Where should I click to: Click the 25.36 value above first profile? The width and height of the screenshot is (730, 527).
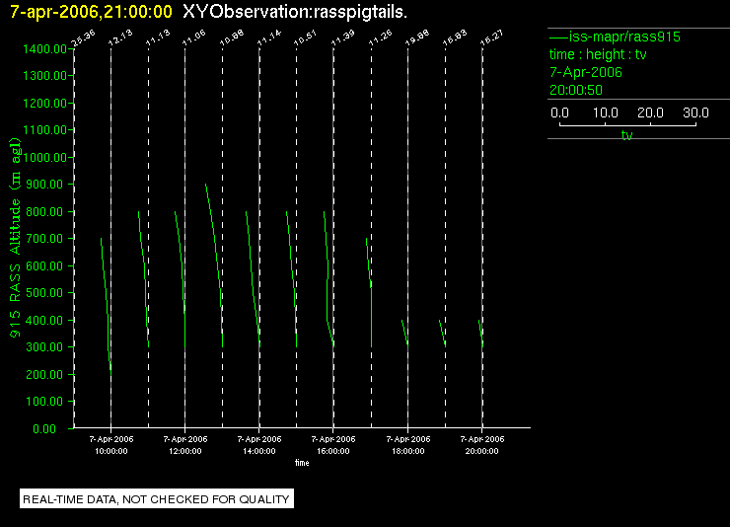(83, 38)
